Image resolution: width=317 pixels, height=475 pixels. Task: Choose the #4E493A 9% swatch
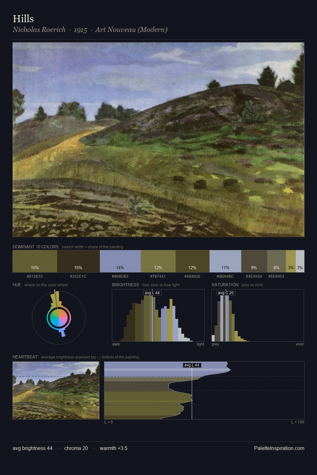point(254,261)
